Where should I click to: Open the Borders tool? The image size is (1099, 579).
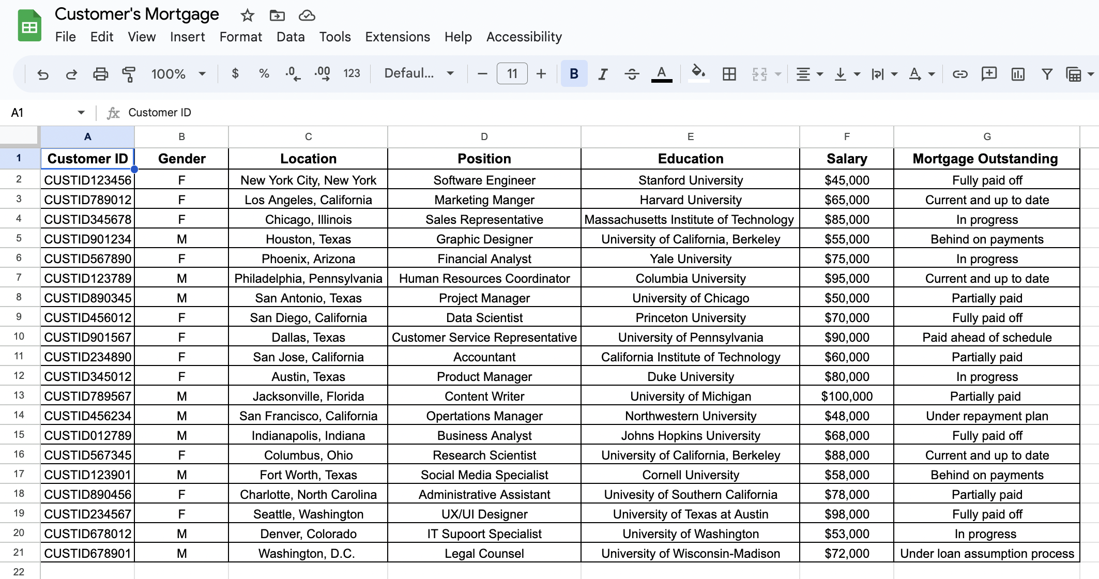[x=729, y=74]
